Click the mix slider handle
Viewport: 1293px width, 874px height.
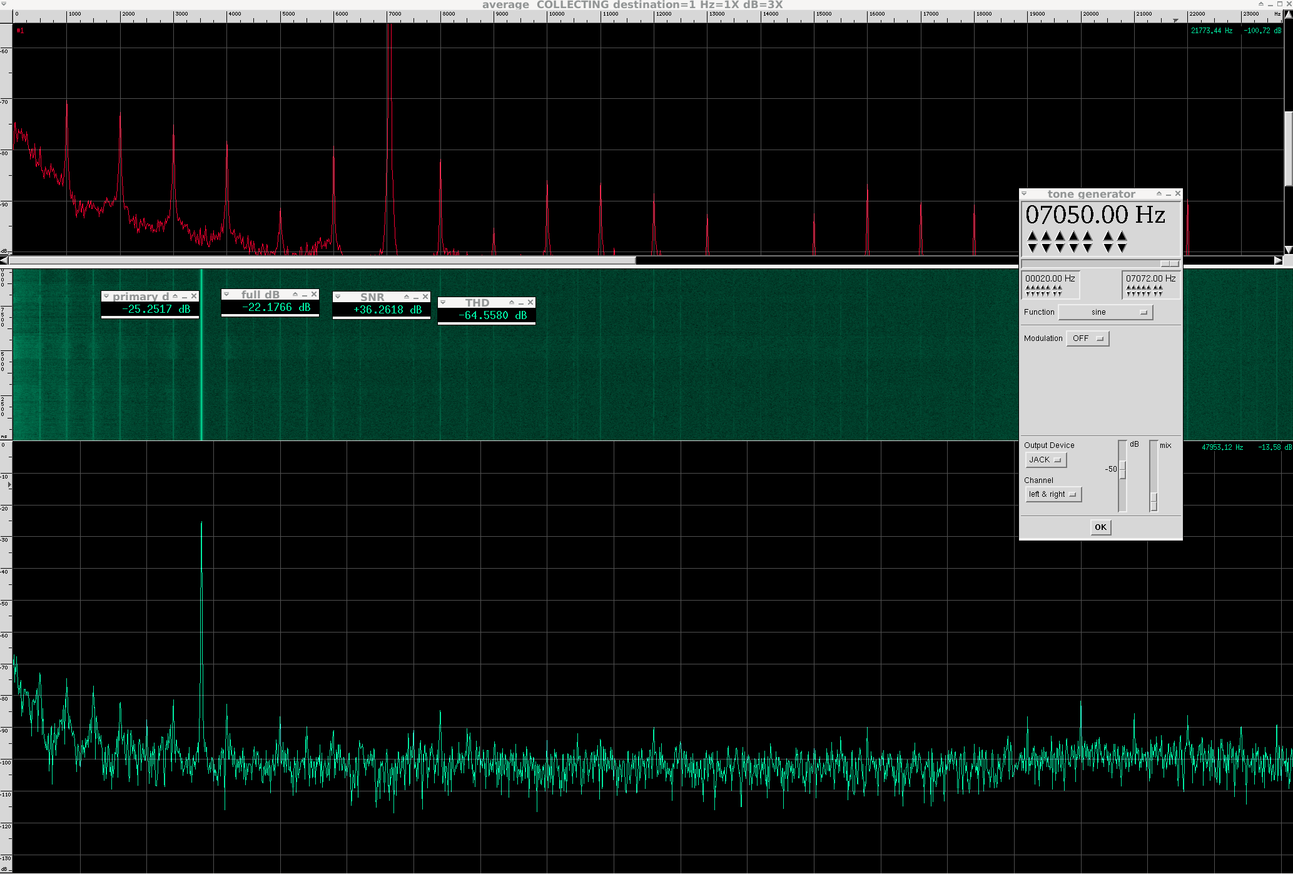(x=1154, y=501)
